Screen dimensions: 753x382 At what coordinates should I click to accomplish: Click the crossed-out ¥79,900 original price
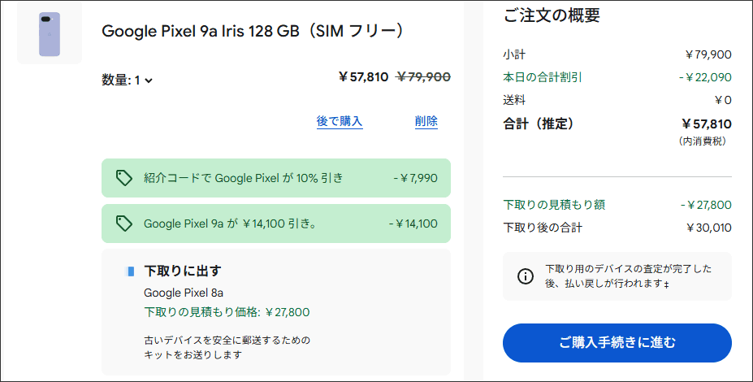(422, 77)
